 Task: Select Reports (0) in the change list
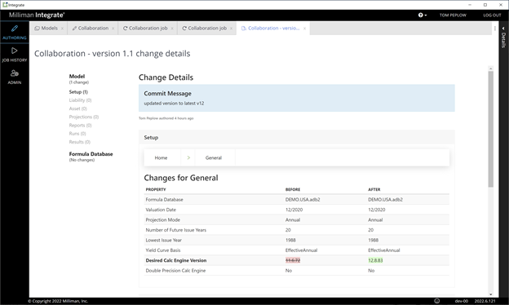click(80, 126)
